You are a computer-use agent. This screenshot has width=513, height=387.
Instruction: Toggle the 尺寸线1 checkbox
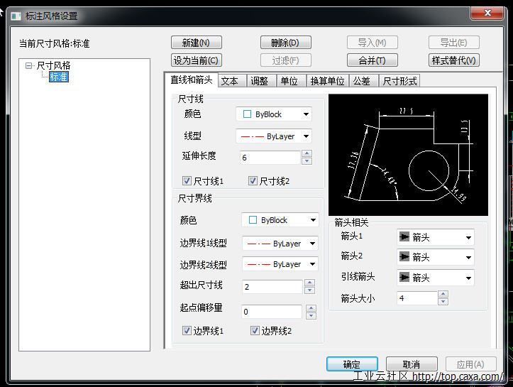click(x=187, y=181)
